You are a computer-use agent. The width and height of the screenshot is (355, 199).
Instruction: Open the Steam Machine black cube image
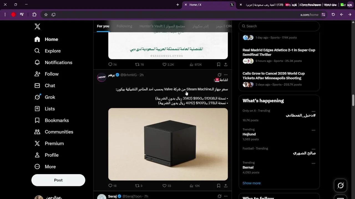[x=168, y=144]
